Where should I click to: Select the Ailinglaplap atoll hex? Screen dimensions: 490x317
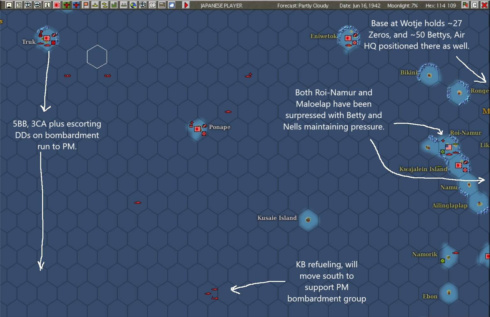(x=479, y=203)
